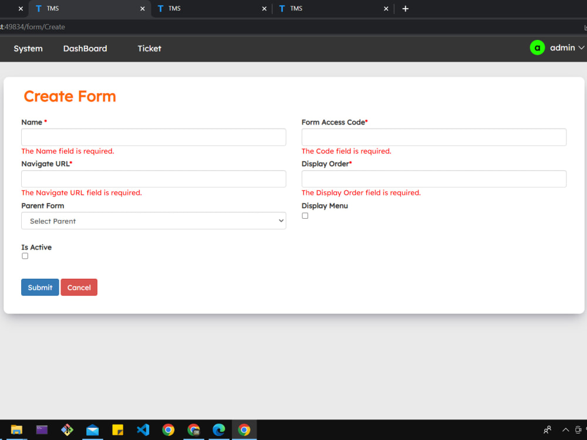
Task: Open Microsoft Edge from the taskbar
Action: pos(218,429)
